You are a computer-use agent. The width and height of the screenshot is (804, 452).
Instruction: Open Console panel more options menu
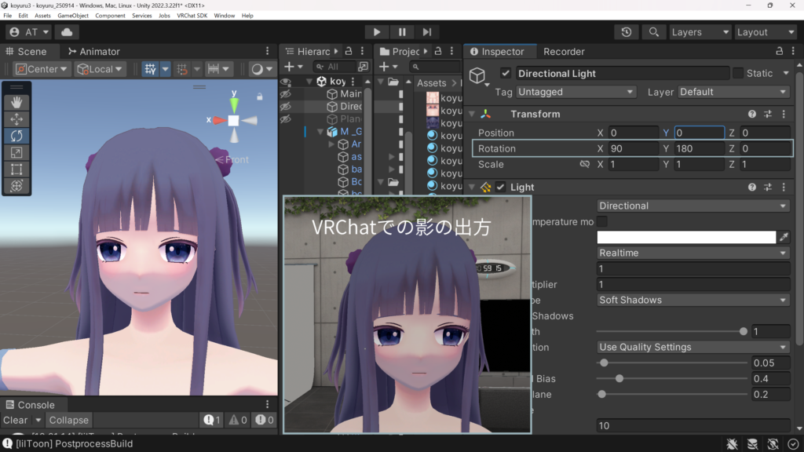(x=267, y=404)
